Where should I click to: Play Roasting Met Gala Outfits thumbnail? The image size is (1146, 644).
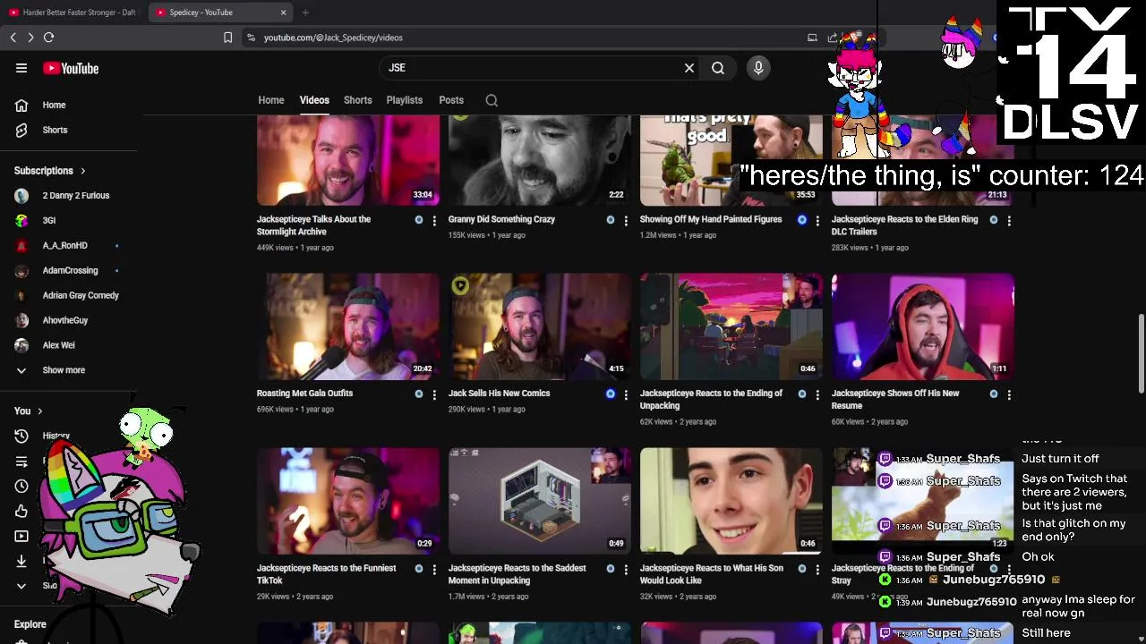(x=348, y=326)
